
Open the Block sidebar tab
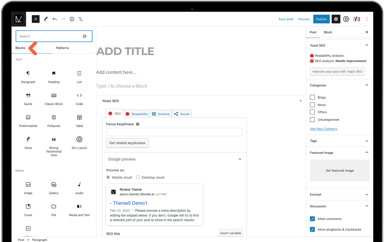(x=328, y=32)
